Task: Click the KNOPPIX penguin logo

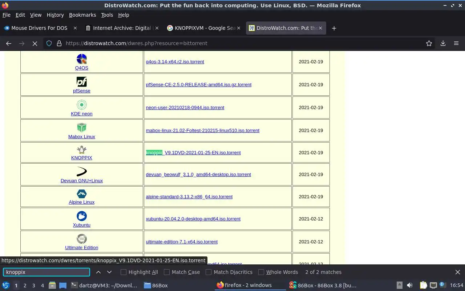Action: coord(81,150)
